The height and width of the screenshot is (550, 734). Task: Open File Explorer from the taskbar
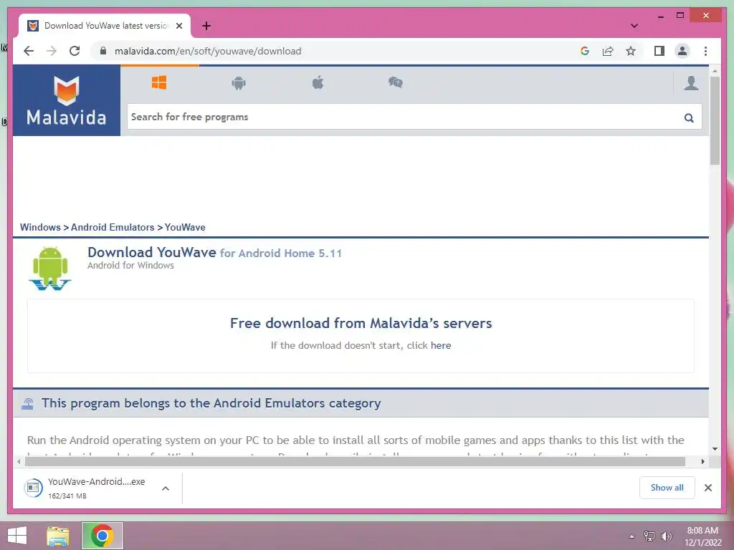point(57,536)
